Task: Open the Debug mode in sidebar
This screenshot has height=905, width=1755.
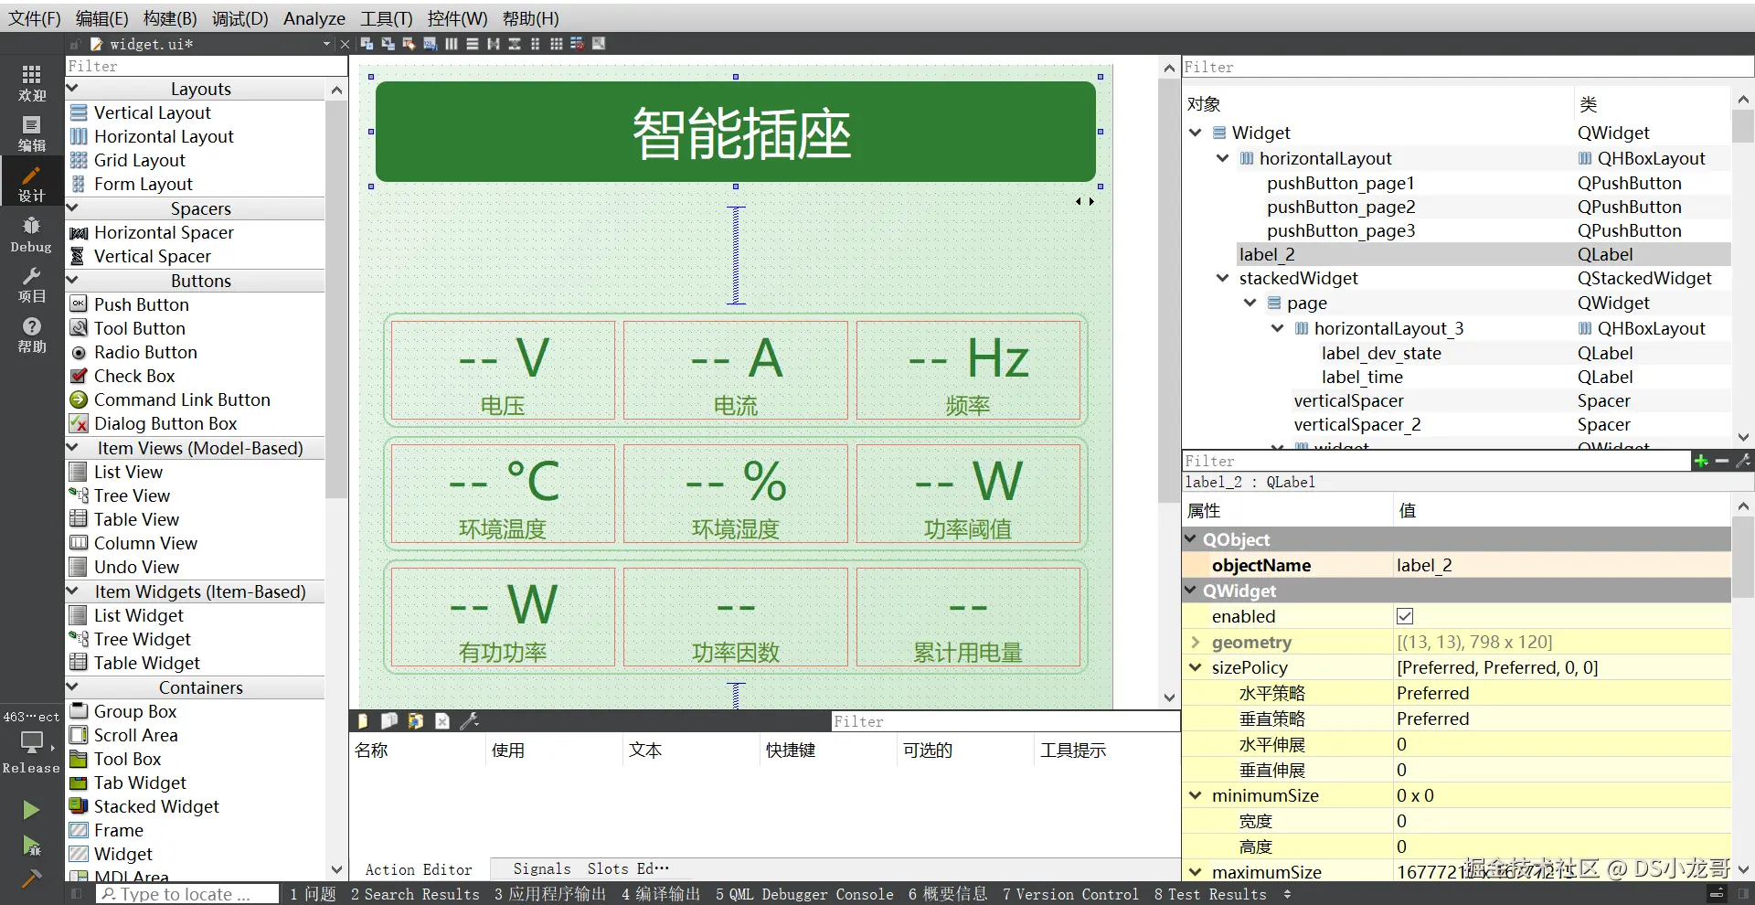Action: 31,234
